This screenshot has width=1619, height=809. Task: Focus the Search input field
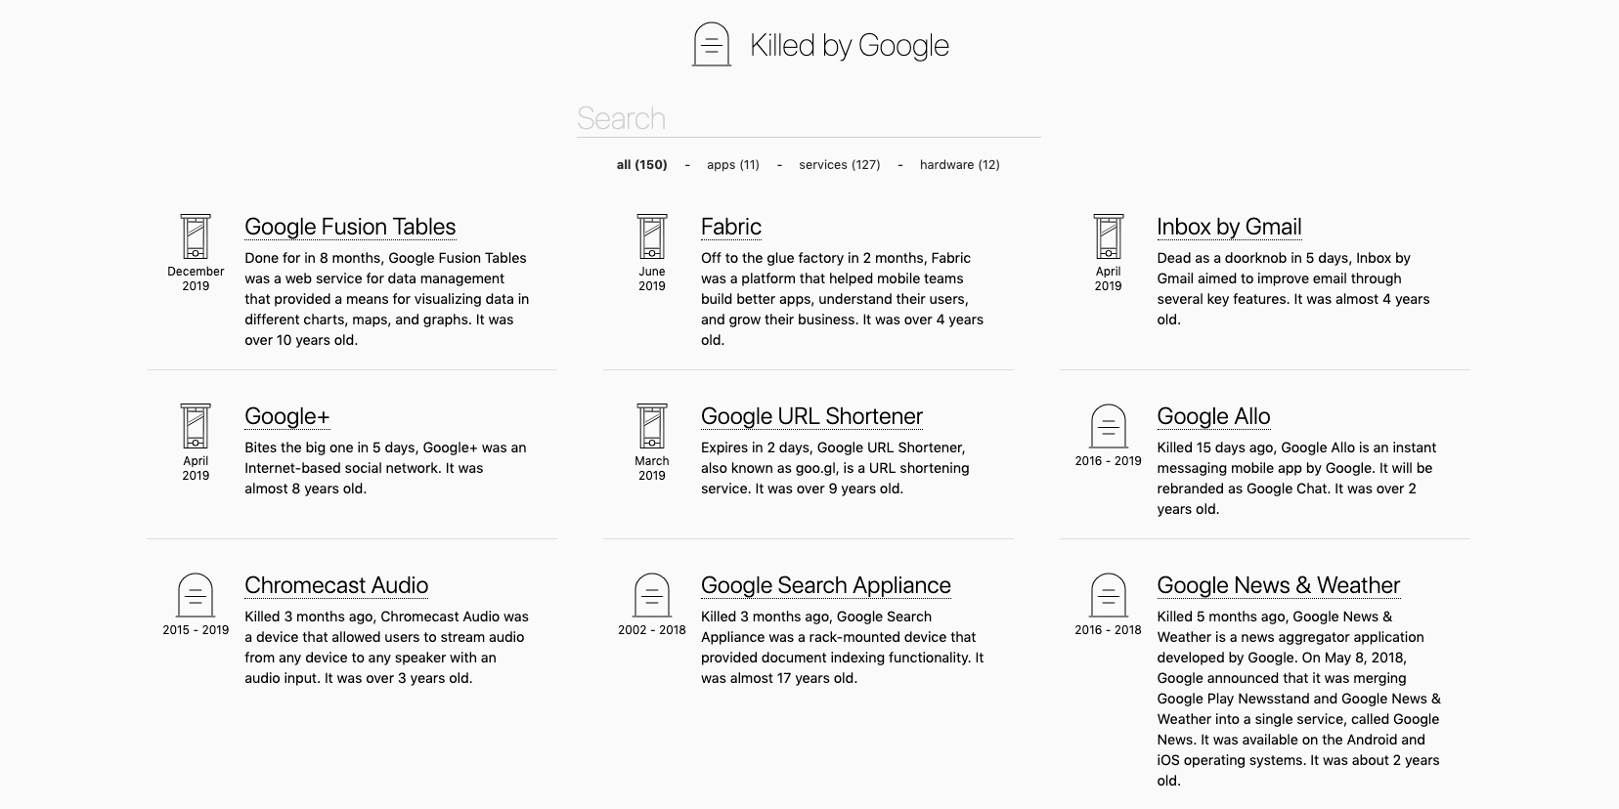click(809, 118)
